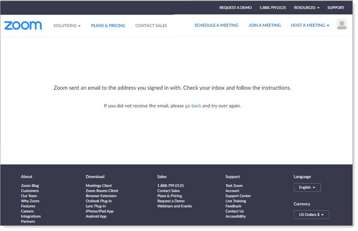Click the Browser Extension link
358x231 pixels.
[101, 196]
